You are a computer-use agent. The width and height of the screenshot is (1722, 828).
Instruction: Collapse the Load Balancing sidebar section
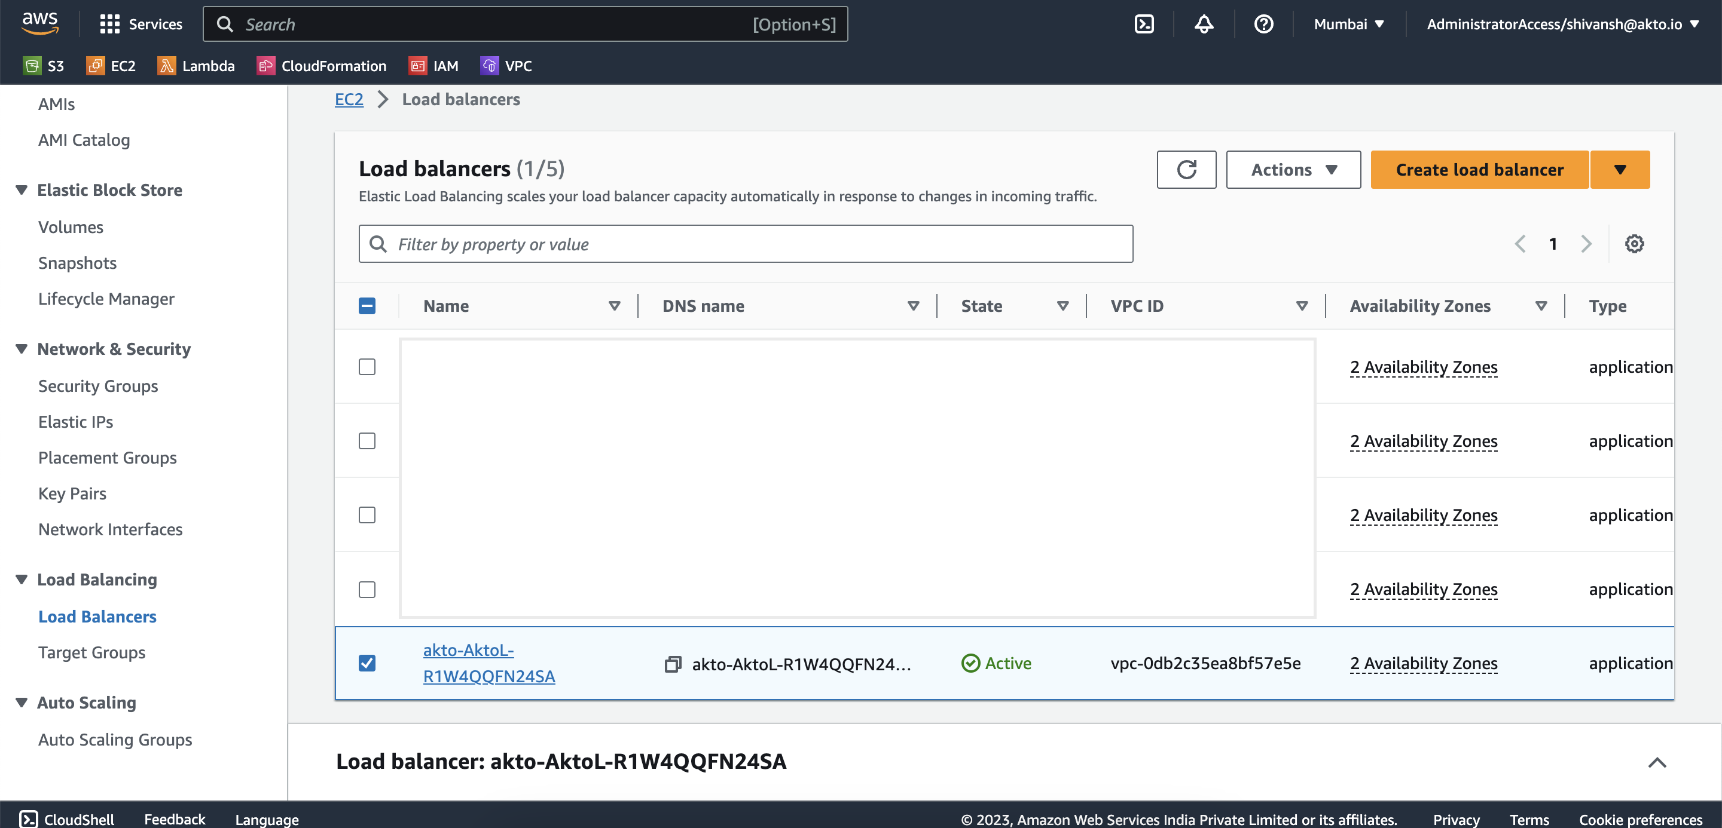(x=21, y=579)
